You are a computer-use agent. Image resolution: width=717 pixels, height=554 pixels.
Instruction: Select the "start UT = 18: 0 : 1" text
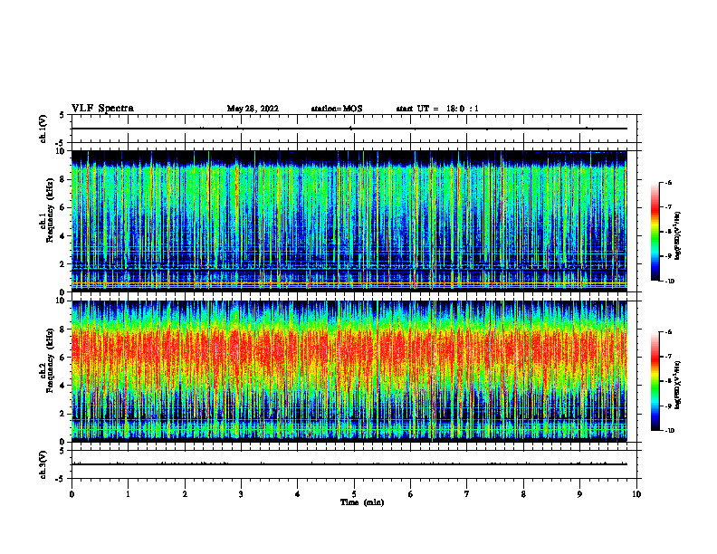[x=437, y=109]
